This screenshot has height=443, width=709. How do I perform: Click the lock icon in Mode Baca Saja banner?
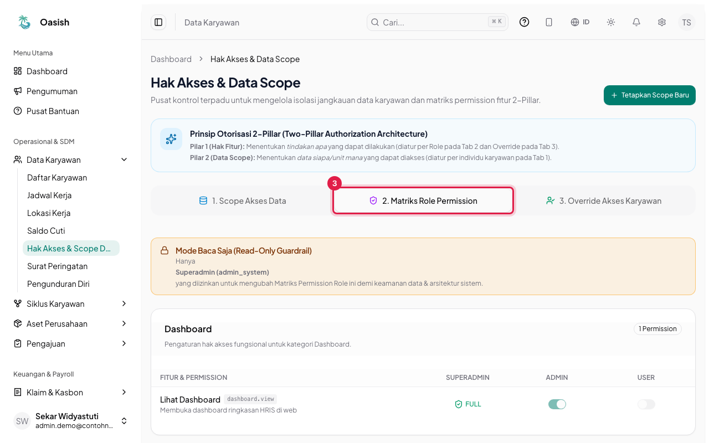(165, 251)
